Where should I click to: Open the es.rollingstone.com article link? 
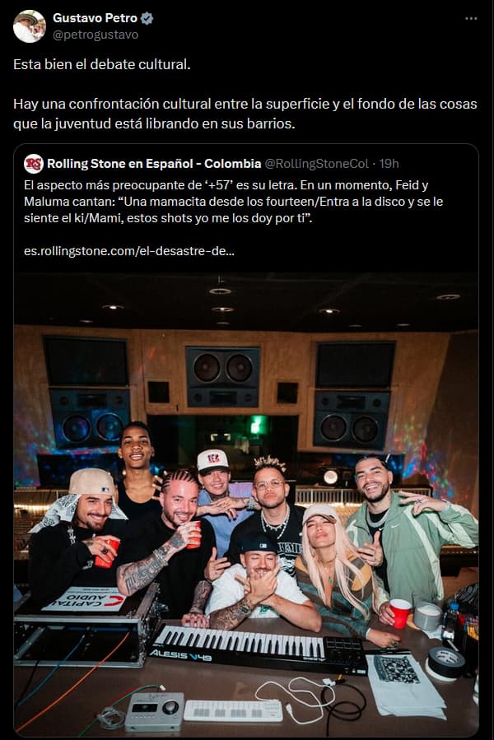[x=129, y=250]
